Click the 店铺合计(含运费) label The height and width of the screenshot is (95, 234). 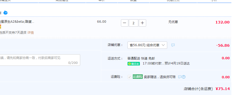(x=198, y=89)
